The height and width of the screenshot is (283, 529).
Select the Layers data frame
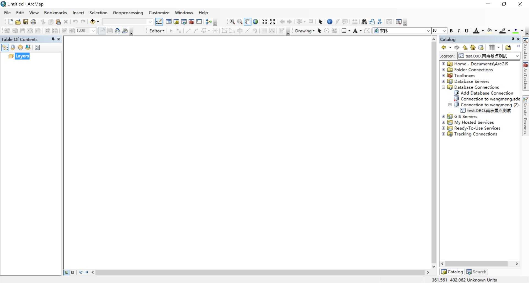22,56
